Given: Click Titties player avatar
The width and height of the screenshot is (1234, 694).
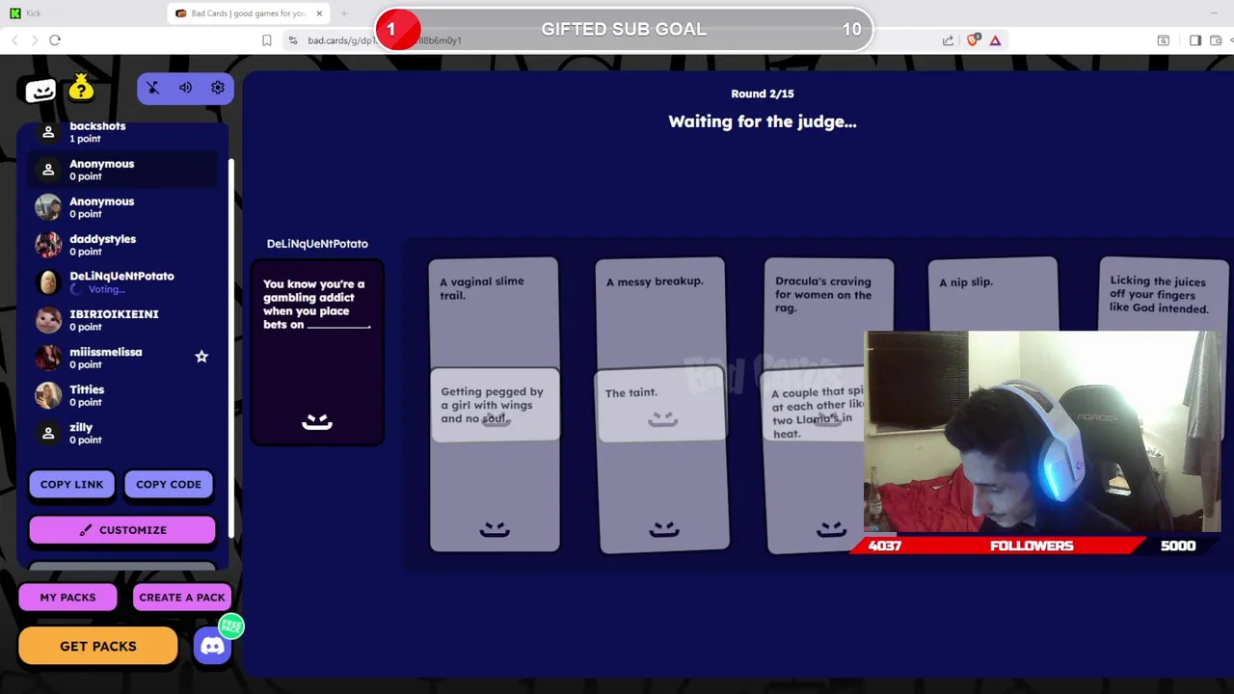Looking at the screenshot, I should 48,395.
